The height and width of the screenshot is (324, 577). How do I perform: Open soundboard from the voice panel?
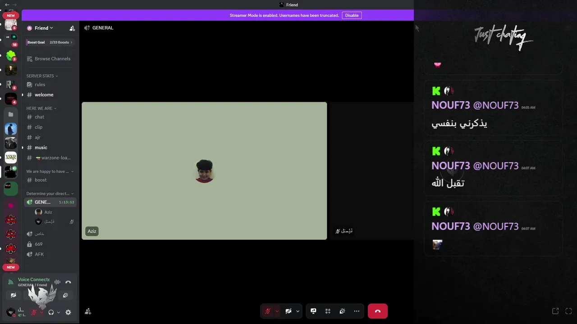click(x=65, y=295)
